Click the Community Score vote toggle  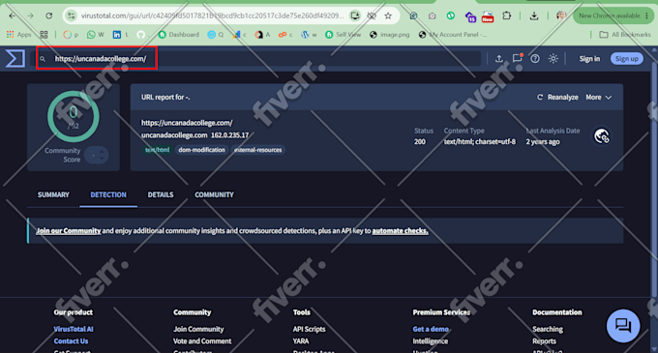(x=96, y=155)
